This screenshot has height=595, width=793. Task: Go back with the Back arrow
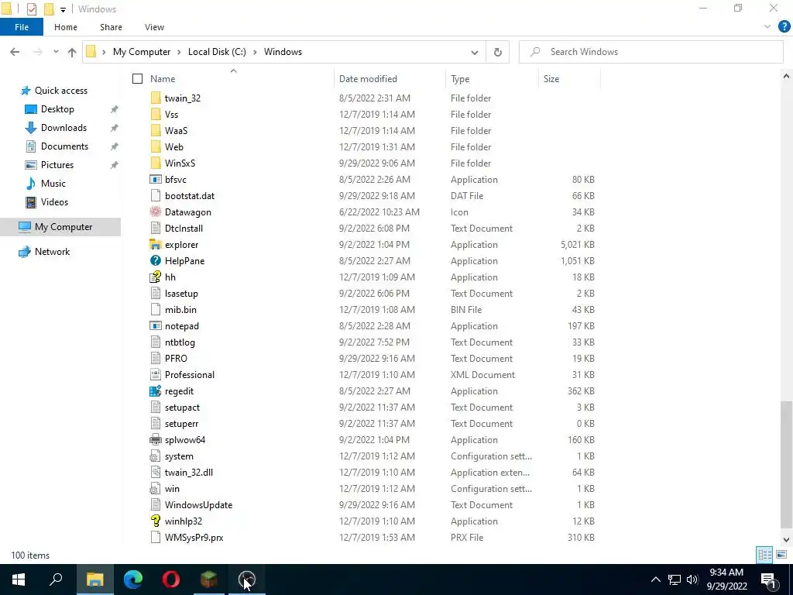(x=15, y=52)
